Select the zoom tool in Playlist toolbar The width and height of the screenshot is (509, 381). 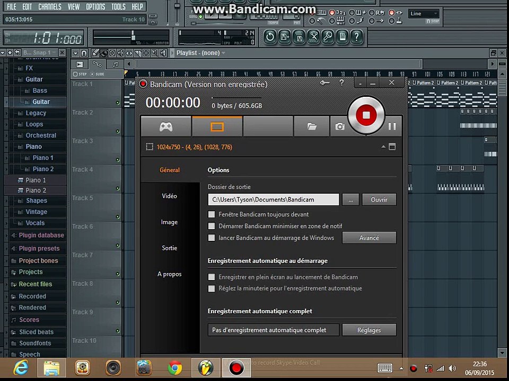click(x=154, y=53)
